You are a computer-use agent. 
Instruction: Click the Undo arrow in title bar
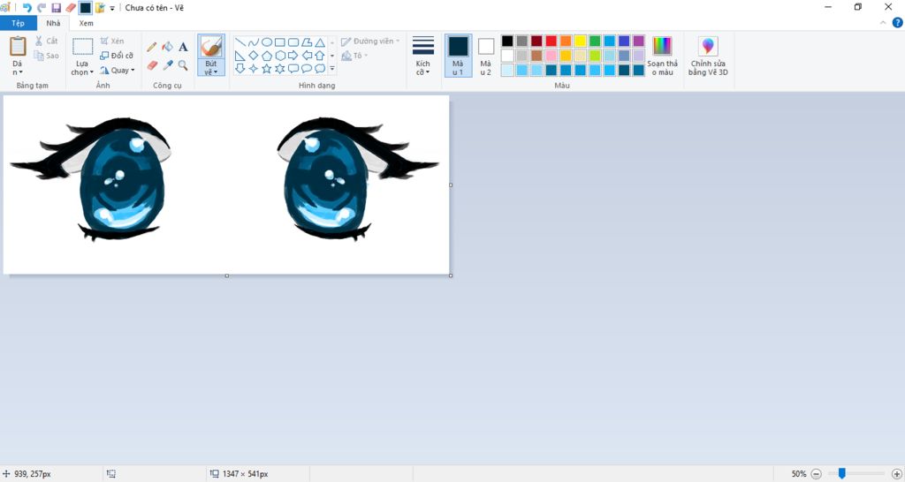[x=27, y=7]
